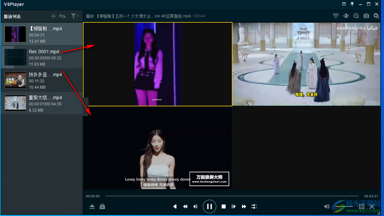Screen dimensions: 384x216
Task: Click the total duration 00:04:31 label
Action: coord(371,196)
